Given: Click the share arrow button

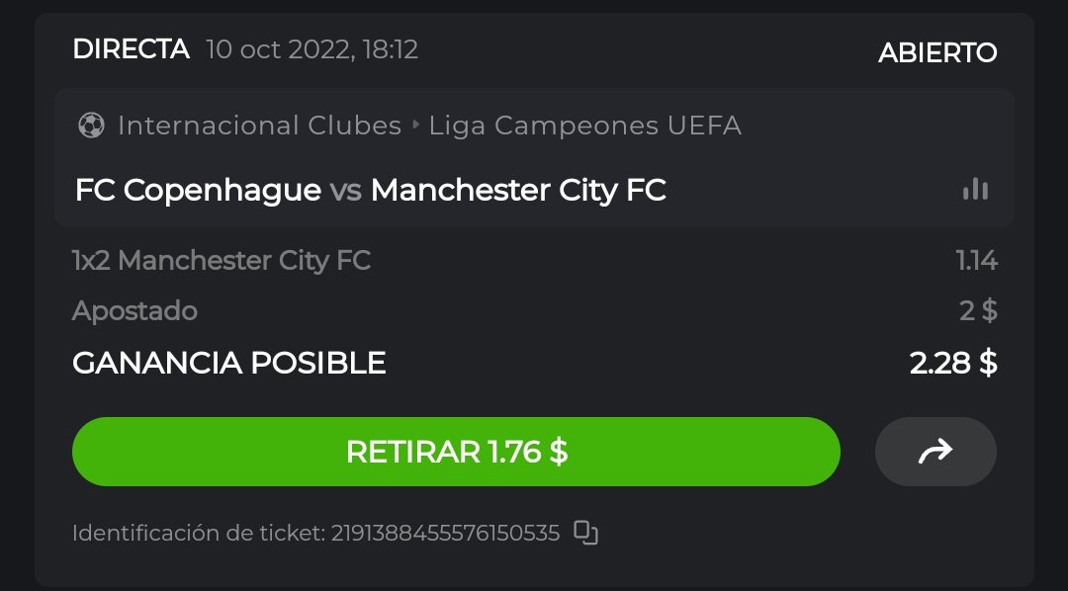Looking at the screenshot, I should (x=935, y=452).
